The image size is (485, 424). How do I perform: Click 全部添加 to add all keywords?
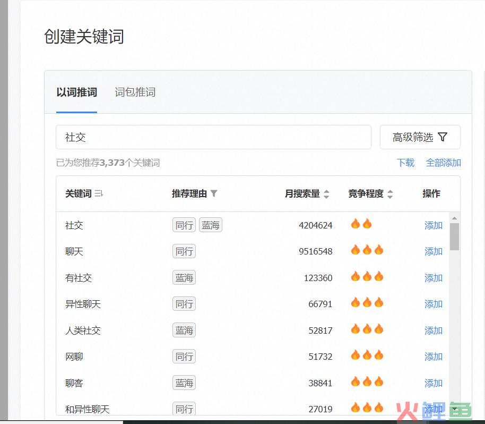(x=443, y=163)
